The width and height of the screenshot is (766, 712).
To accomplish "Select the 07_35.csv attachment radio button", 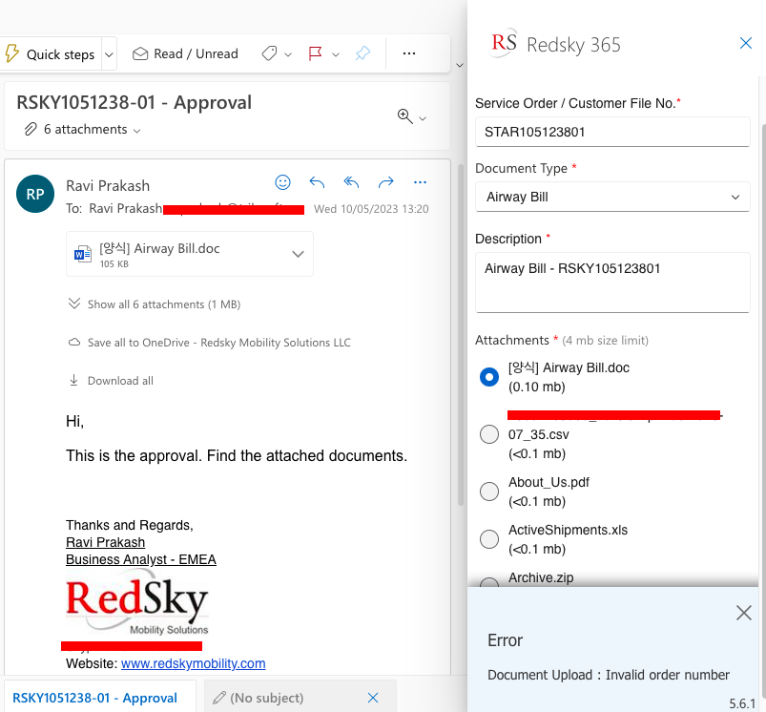I will pos(489,434).
